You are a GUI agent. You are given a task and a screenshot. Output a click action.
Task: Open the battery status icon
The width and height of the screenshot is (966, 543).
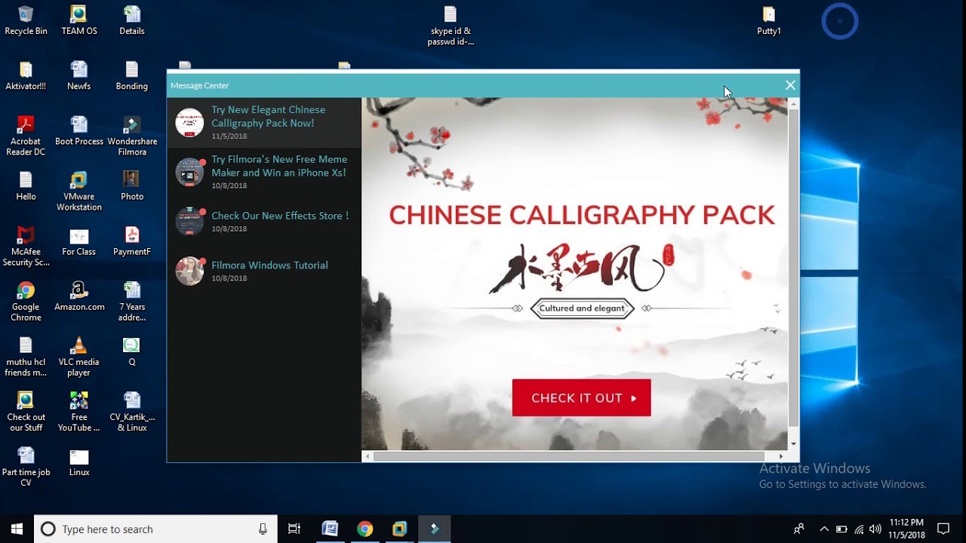coord(841,529)
